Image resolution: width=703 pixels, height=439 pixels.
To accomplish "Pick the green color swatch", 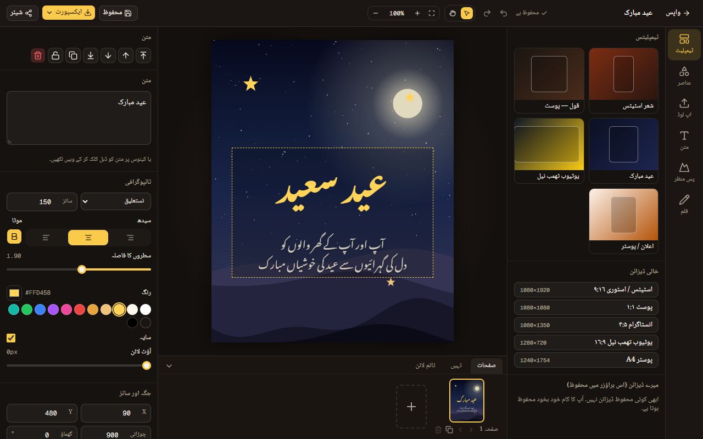I will pos(27,309).
